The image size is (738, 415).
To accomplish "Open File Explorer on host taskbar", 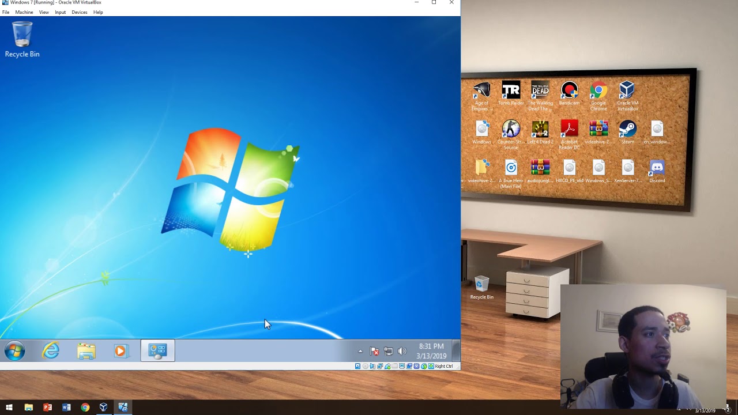I will [28, 408].
